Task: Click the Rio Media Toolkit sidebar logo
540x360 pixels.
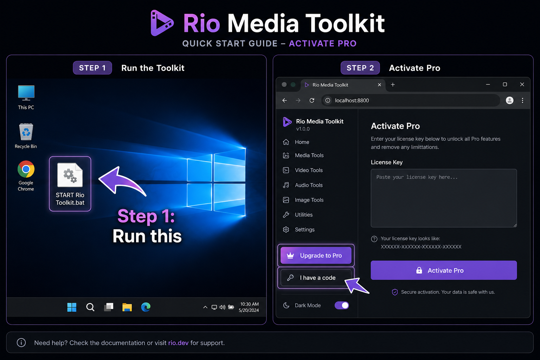Action: (287, 122)
